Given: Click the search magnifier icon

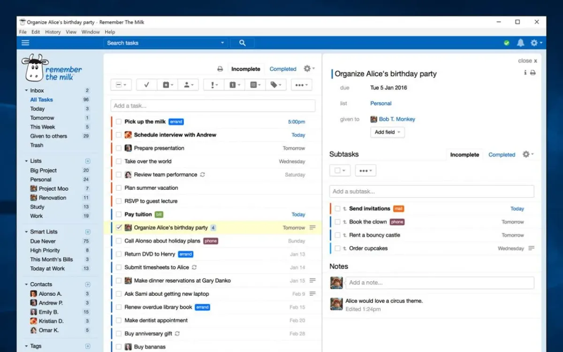Looking at the screenshot, I should point(242,43).
